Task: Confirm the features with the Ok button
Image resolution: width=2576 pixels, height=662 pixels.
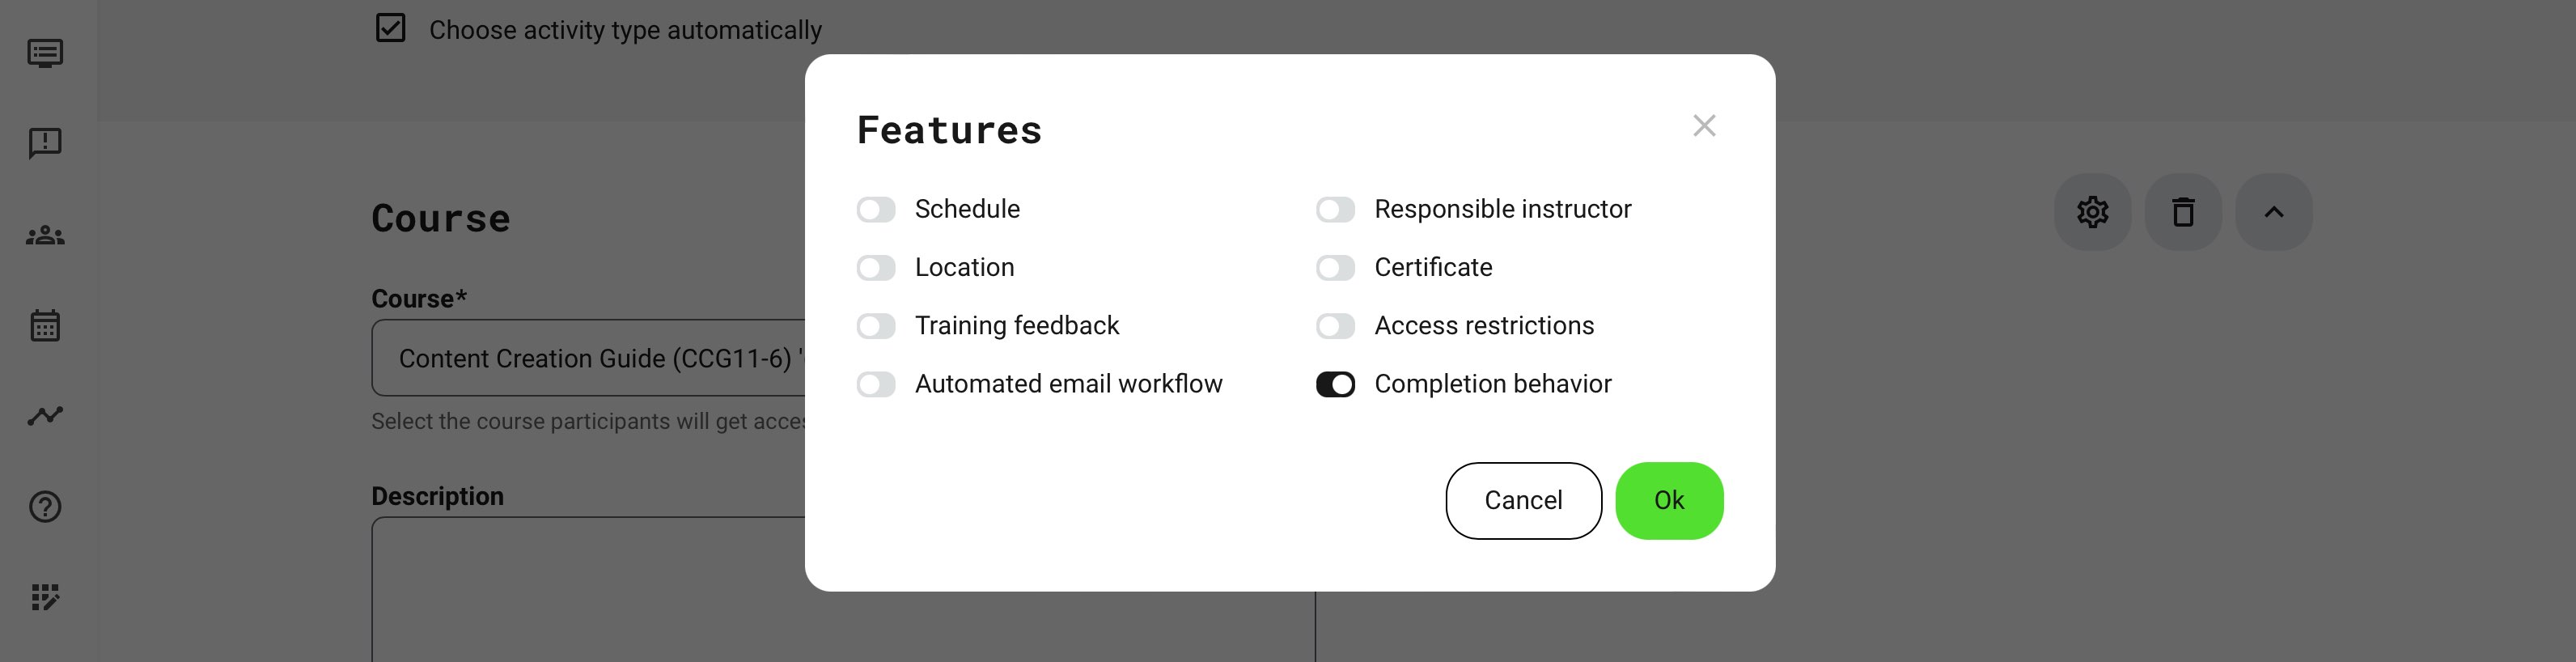Action: coord(1669,501)
